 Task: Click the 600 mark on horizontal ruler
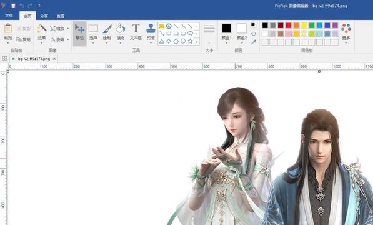pos(206,66)
